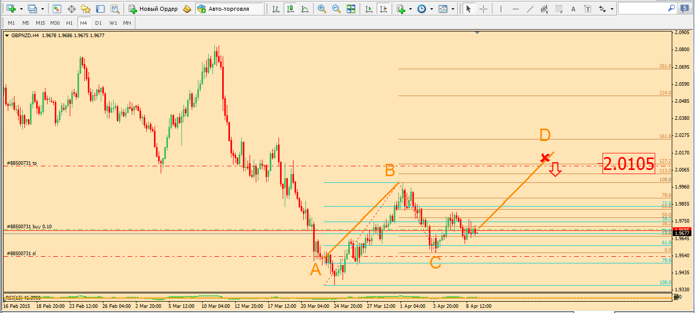Image resolution: width=695 pixels, height=313 pixels.
Task: Click the current price 1.9677 tag
Action: tap(683, 233)
